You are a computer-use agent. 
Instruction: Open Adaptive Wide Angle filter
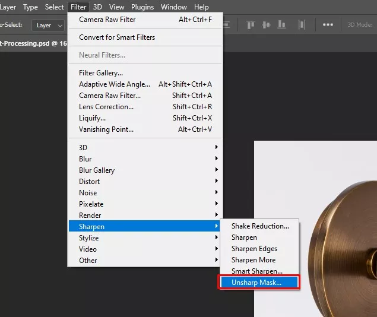[x=145, y=84]
